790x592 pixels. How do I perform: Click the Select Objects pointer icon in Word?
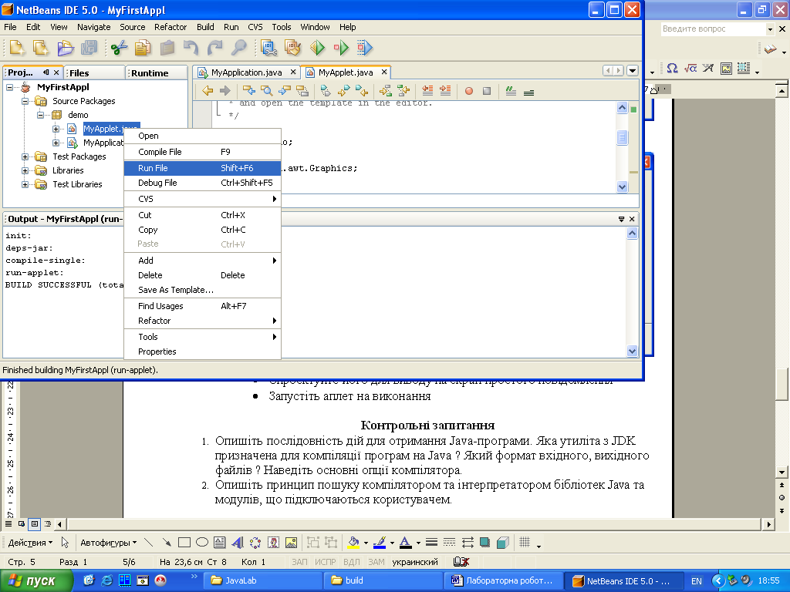tap(65, 543)
